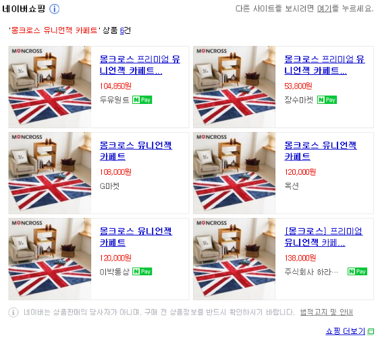The width and height of the screenshot is (378, 340).
Task: Select the carpet thumbnail for the 옥션 listing
Action: point(234,173)
